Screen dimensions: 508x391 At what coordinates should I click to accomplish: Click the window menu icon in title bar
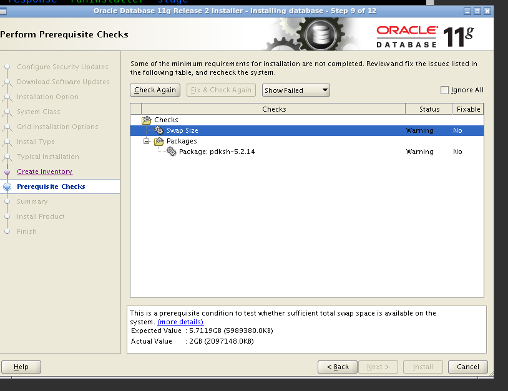(x=3, y=11)
